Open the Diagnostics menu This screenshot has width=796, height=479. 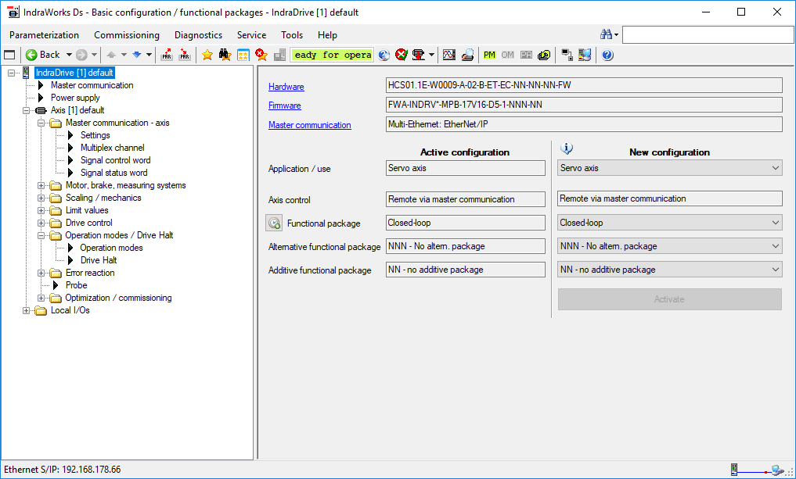199,35
